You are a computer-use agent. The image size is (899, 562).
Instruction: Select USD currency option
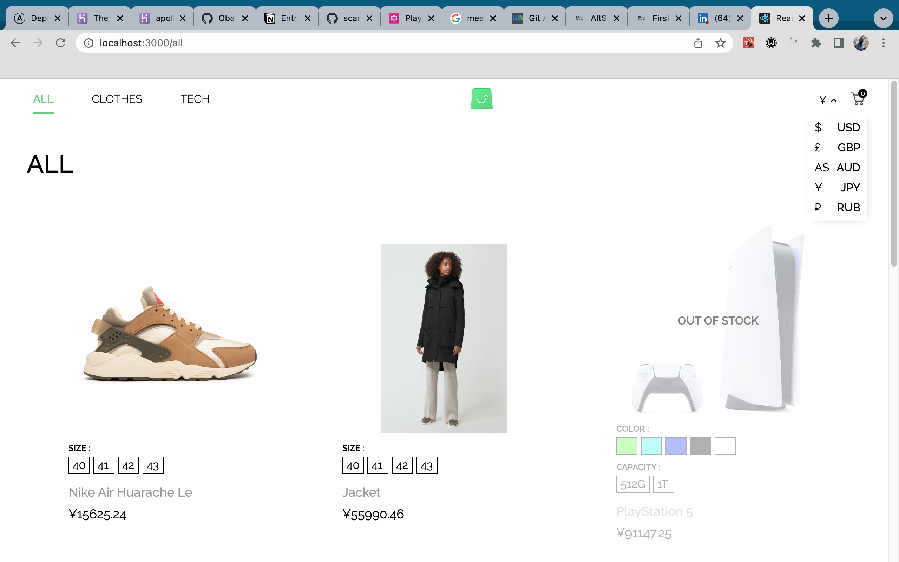pyautogui.click(x=837, y=128)
